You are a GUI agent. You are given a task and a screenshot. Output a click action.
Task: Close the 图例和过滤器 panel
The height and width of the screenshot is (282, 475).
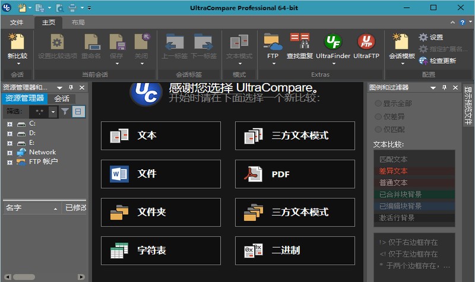[455, 87]
